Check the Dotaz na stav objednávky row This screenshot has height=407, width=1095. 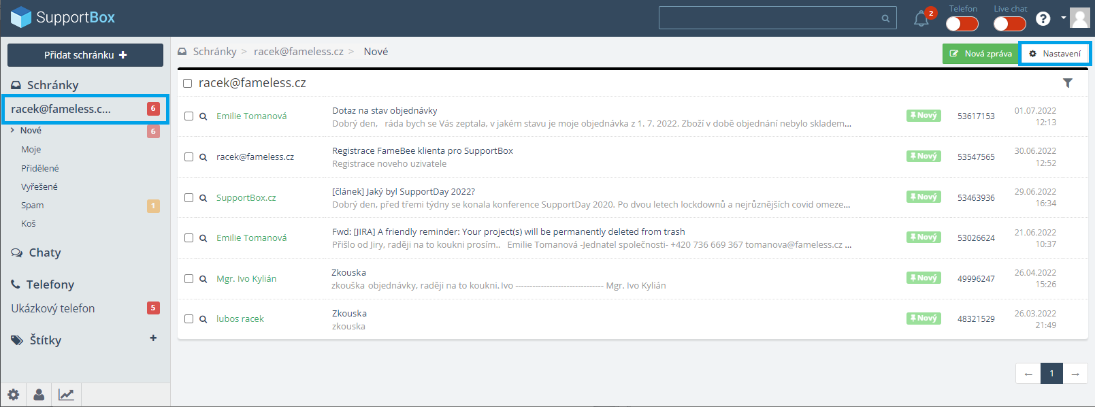[x=189, y=116]
